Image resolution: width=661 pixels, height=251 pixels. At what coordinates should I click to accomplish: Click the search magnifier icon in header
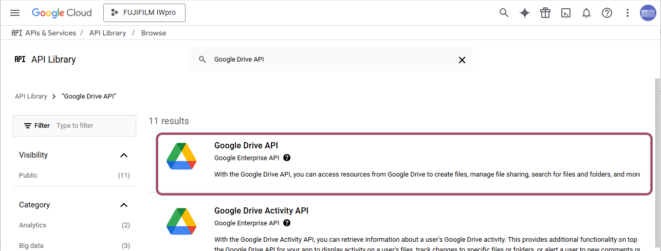tap(504, 13)
